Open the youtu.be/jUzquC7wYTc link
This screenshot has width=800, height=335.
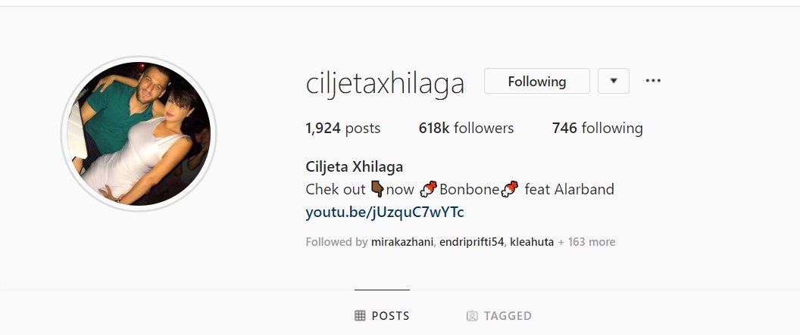click(385, 212)
